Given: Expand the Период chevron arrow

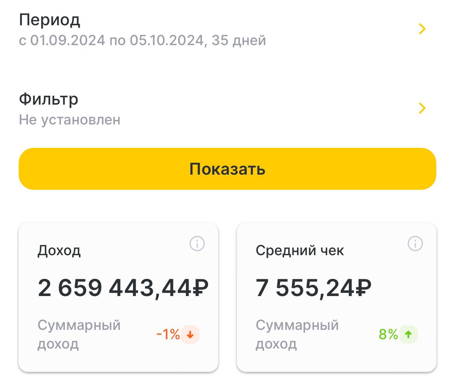Looking at the screenshot, I should click(x=422, y=29).
